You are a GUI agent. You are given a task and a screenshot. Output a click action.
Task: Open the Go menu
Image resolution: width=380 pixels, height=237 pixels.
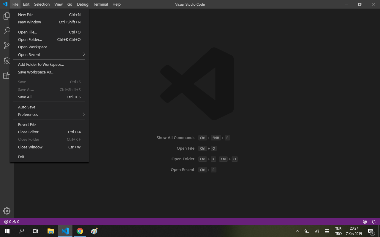70,4
